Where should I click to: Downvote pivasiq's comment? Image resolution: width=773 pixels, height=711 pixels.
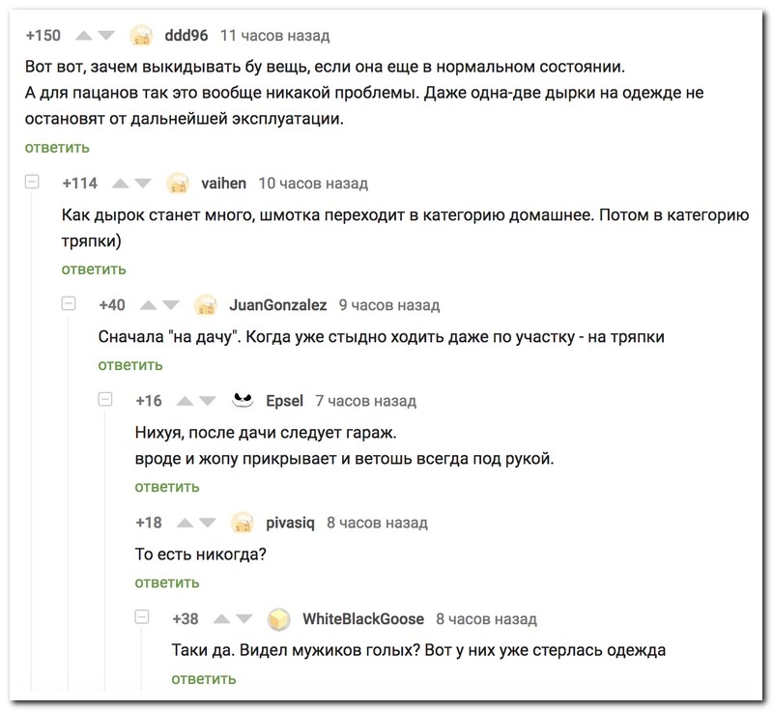[x=206, y=523]
